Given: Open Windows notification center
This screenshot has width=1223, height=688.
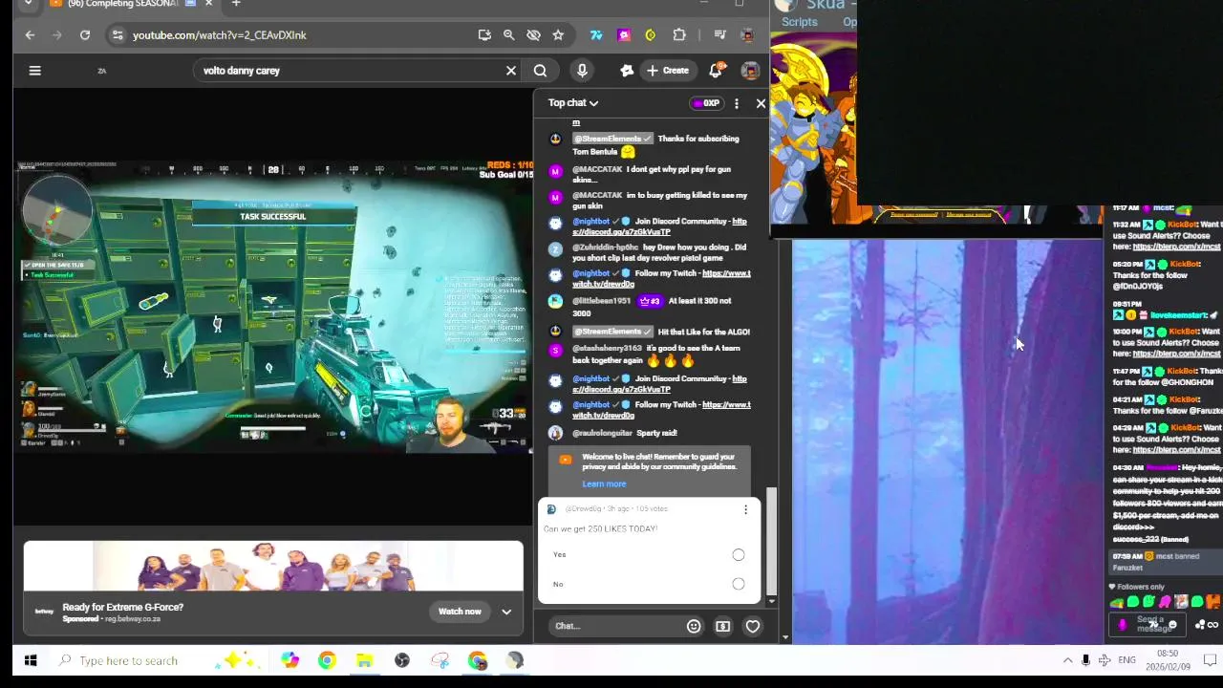Looking at the screenshot, I should 1210,660.
